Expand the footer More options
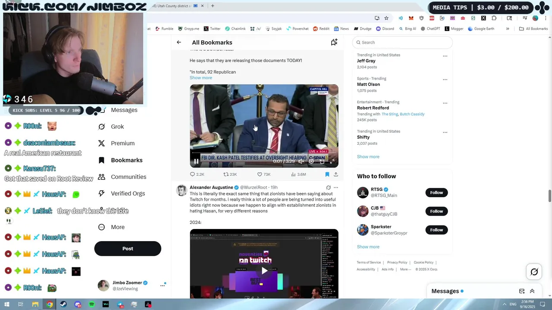Image resolution: width=552 pixels, height=310 pixels. tap(405, 270)
